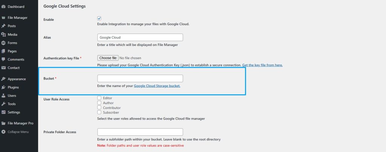Image resolution: width=386 pixels, height=152 pixels.
Task: Click the Collapse Menu arrow icon
Action: (x=3, y=132)
